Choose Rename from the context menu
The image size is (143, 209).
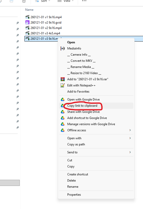(x=96, y=186)
